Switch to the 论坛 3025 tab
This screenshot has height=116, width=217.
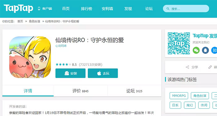[x=134, y=91]
